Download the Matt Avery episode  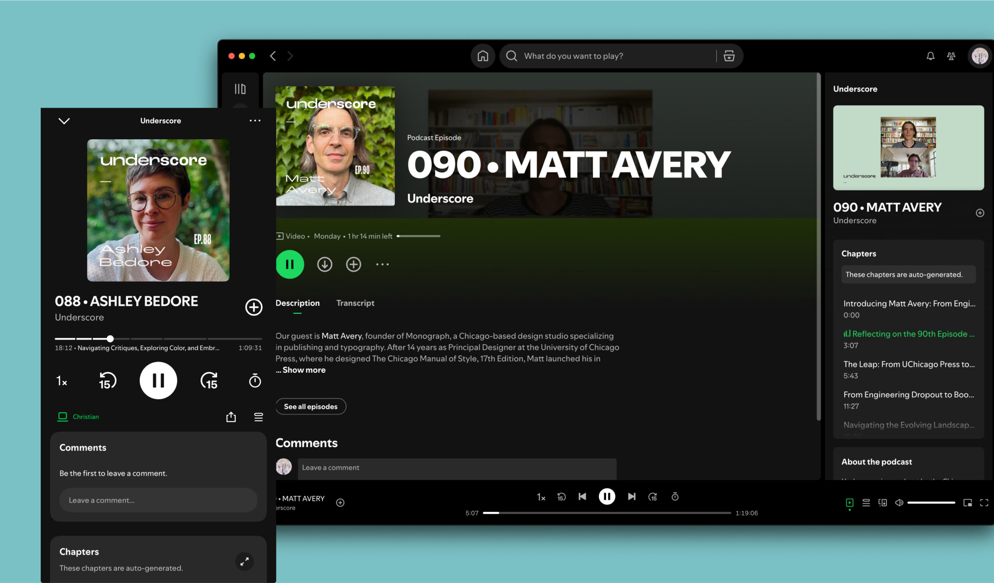click(x=324, y=264)
